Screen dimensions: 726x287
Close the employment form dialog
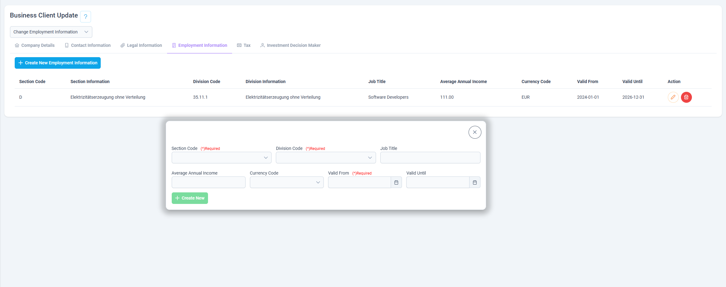click(475, 132)
